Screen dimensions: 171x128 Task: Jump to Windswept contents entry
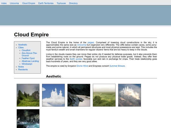click(27, 64)
